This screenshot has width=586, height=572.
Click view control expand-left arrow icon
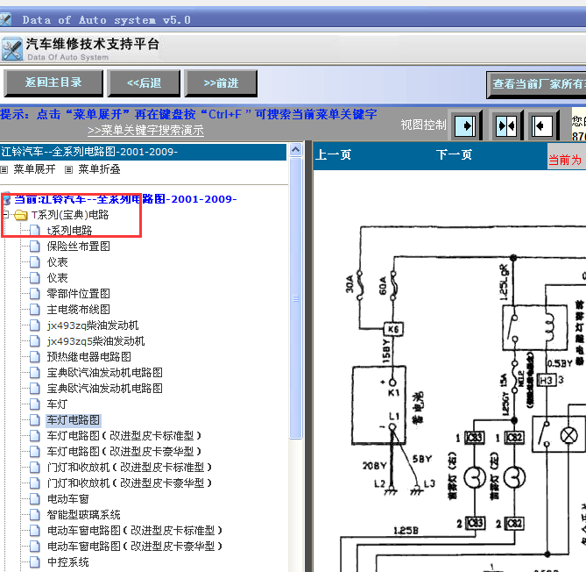542,125
